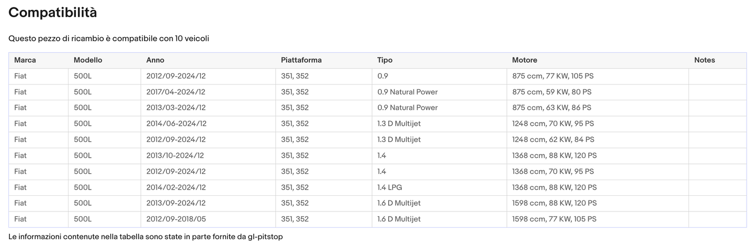
Task: Click the Piattaforma column header
Action: pyautogui.click(x=301, y=60)
